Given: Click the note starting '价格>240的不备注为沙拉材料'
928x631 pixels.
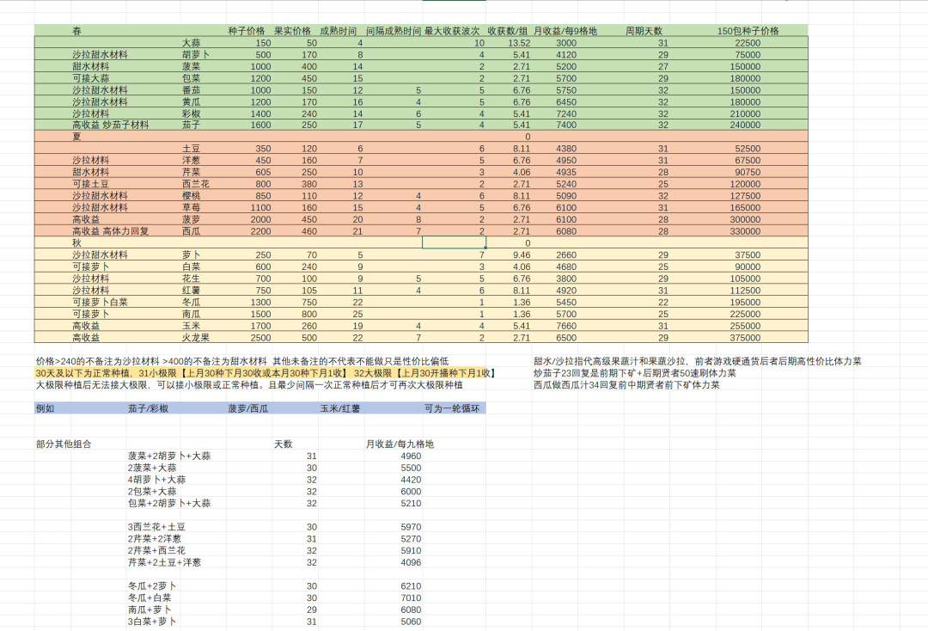Looking at the screenshot, I should tap(242, 361).
